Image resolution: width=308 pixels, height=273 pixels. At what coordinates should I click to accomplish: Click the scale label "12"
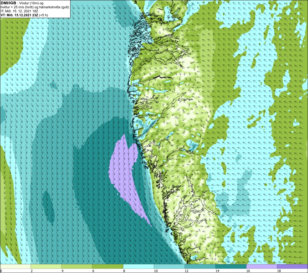click(187, 271)
